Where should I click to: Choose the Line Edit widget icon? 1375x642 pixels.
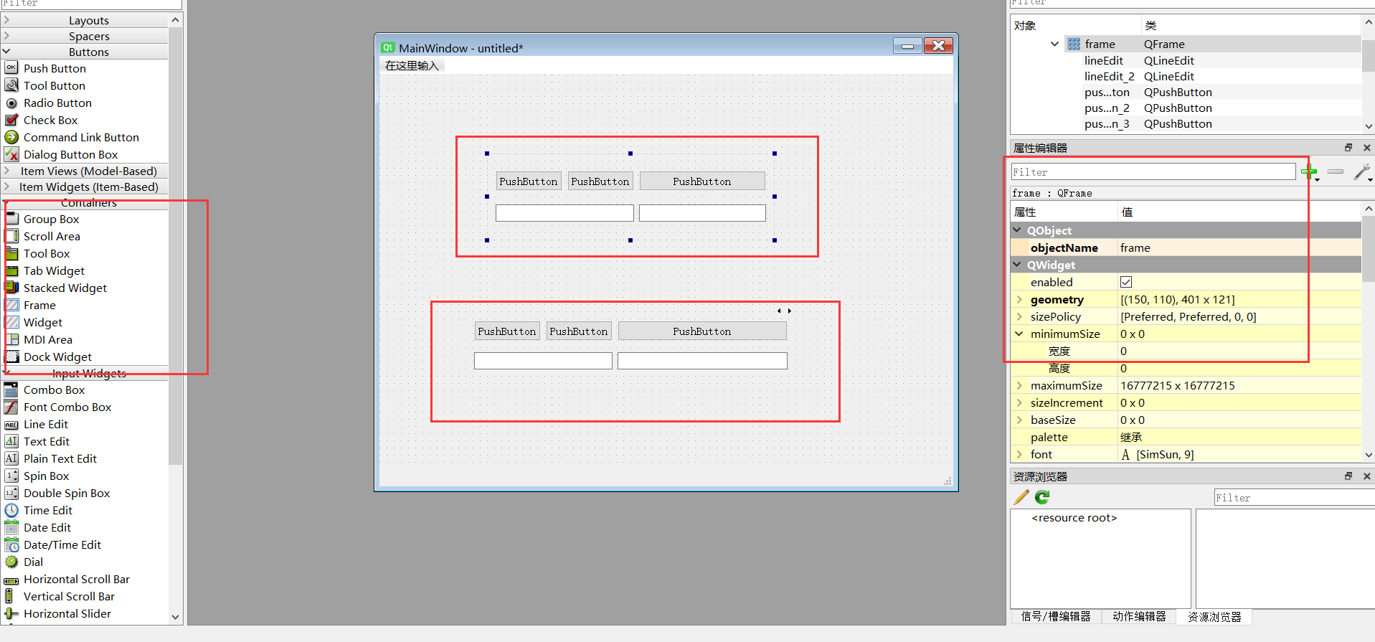pos(11,424)
